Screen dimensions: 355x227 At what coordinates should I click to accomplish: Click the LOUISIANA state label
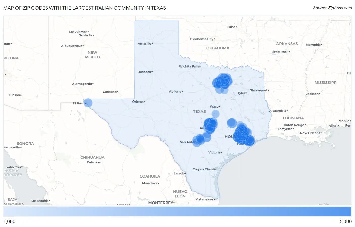point(293,118)
